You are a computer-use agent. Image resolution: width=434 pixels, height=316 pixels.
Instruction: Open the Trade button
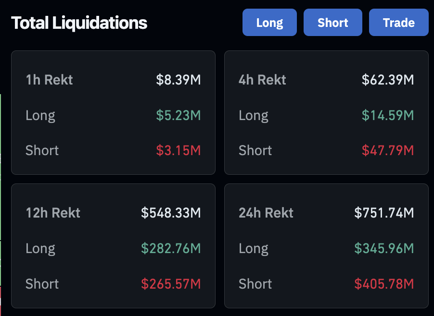coord(398,23)
